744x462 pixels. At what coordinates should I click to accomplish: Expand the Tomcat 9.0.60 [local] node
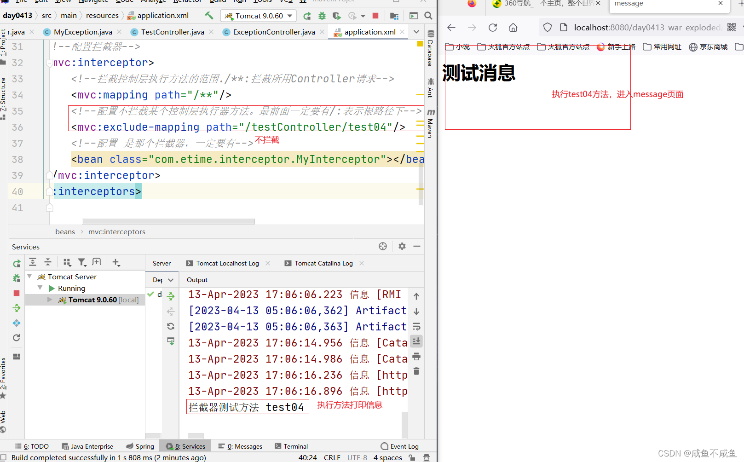pos(50,300)
